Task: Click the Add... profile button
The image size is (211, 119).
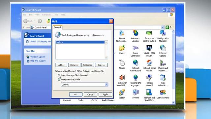Action: [x=61, y=65]
